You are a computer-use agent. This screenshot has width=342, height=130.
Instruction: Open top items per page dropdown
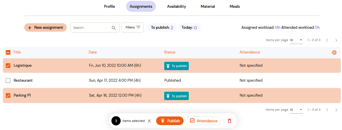[296, 40]
